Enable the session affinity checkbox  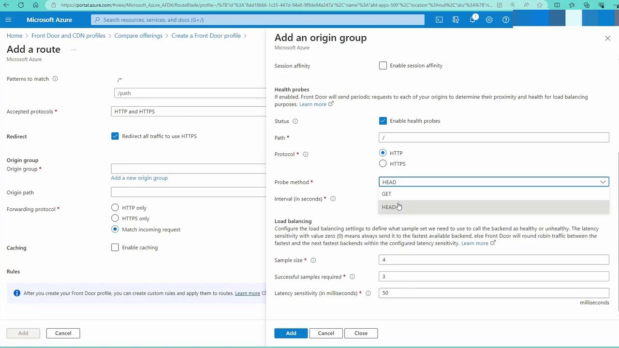click(x=383, y=66)
